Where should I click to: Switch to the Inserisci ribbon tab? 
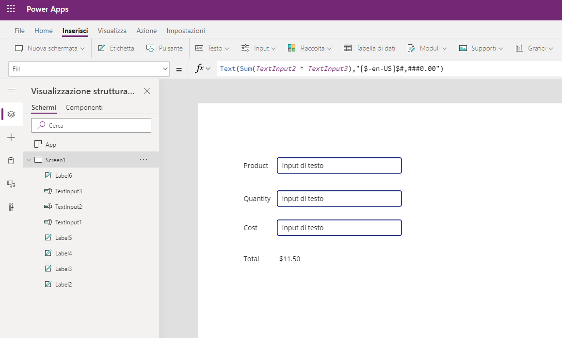pos(75,30)
